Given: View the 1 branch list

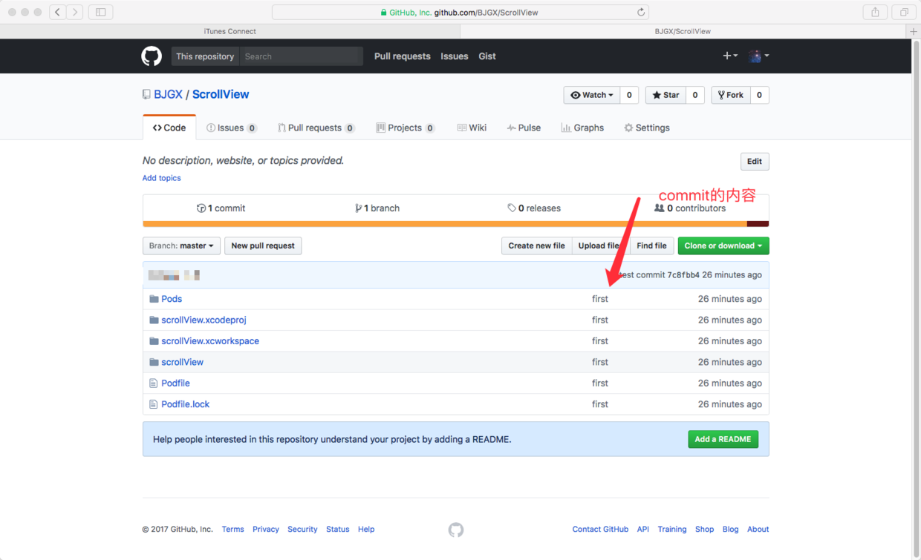Looking at the screenshot, I should (x=377, y=208).
